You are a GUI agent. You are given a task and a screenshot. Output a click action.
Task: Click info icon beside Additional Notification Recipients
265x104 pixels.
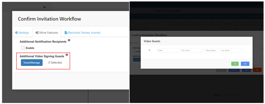(x=69, y=40)
